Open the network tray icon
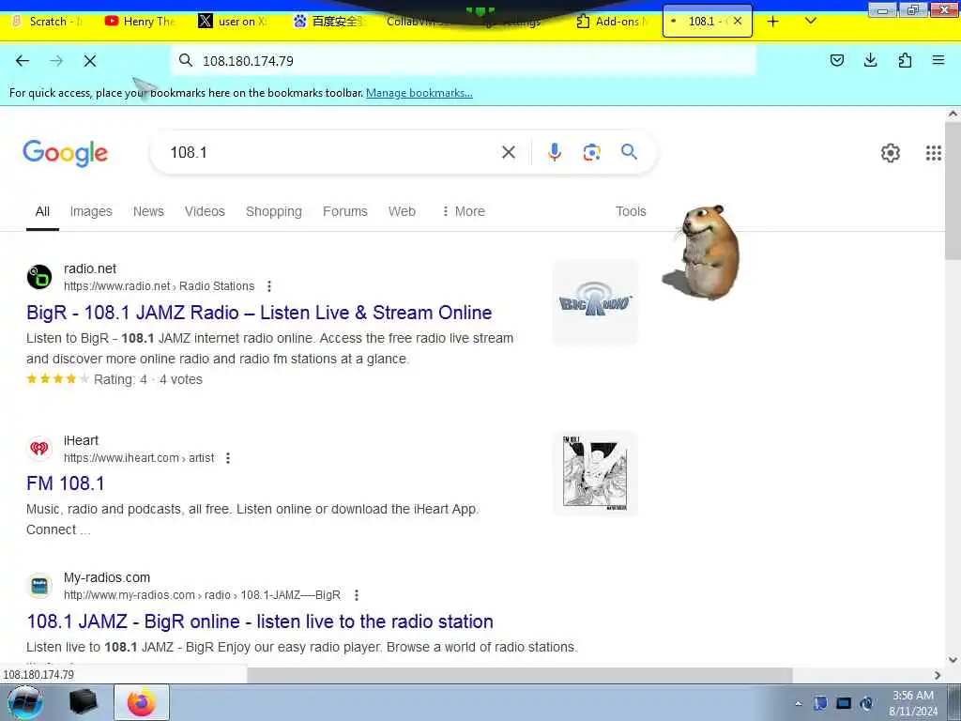This screenshot has width=961, height=721. click(x=844, y=703)
